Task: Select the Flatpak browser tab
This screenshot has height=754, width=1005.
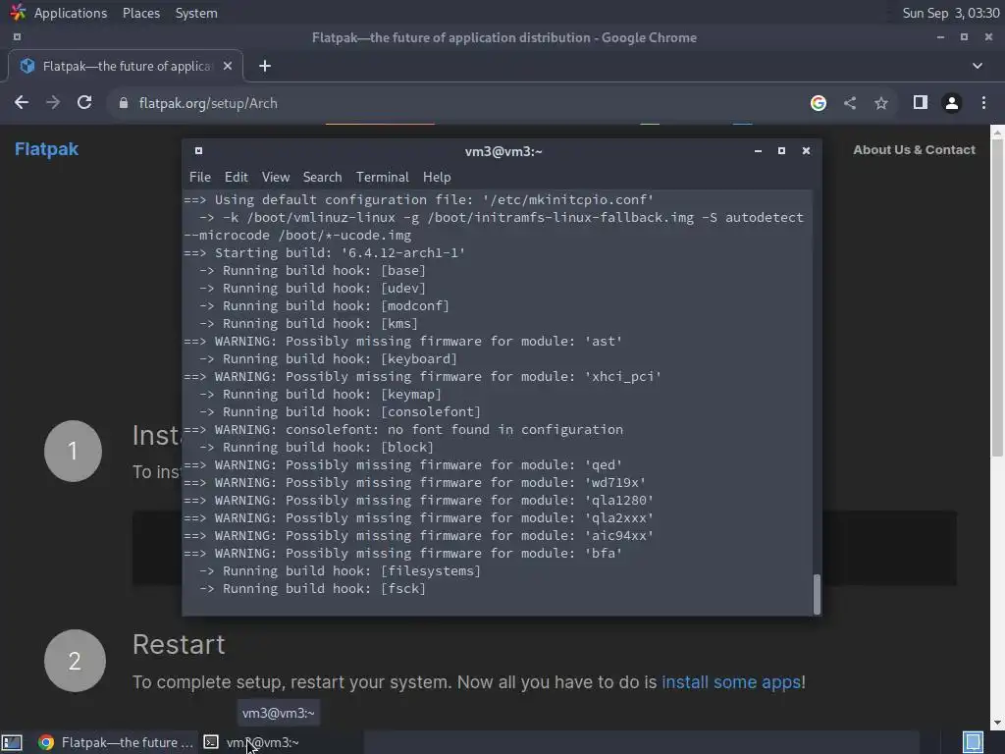Action: (125, 66)
